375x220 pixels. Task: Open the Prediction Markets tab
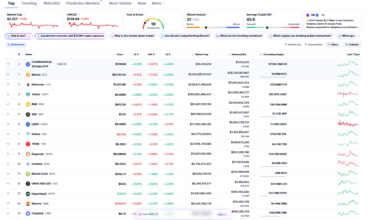[83, 3]
